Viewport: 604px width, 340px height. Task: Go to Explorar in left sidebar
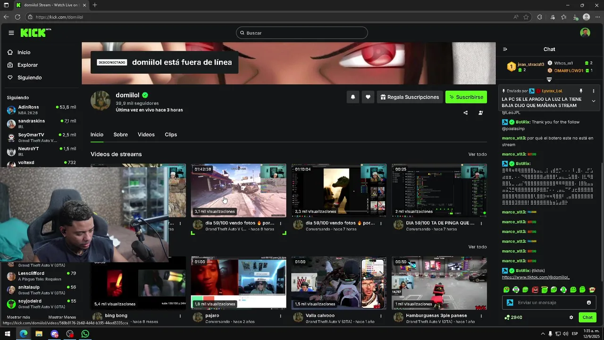pos(27,65)
